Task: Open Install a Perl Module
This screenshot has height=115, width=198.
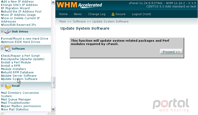Action: 16,62
